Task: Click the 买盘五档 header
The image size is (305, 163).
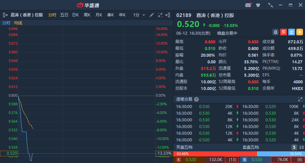Action: (x=184, y=147)
